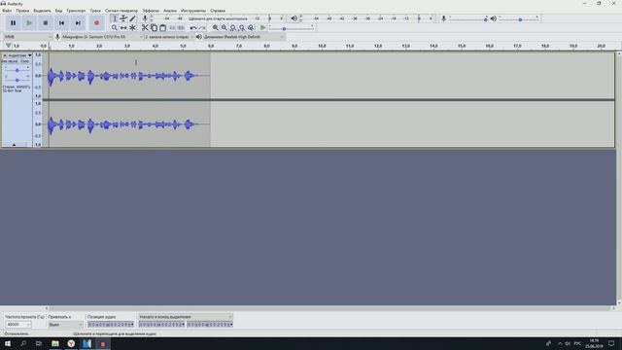Image resolution: width=622 pixels, height=350 pixels.
Task: Click the Stop transport button
Action: (x=46, y=23)
